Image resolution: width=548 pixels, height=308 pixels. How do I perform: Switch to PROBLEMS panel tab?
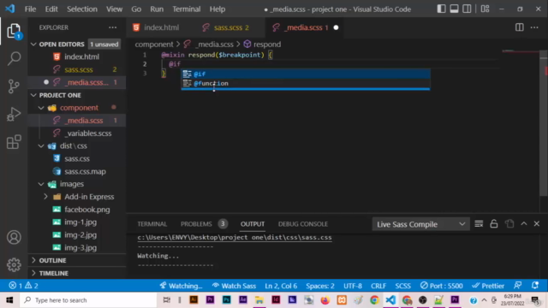196,224
